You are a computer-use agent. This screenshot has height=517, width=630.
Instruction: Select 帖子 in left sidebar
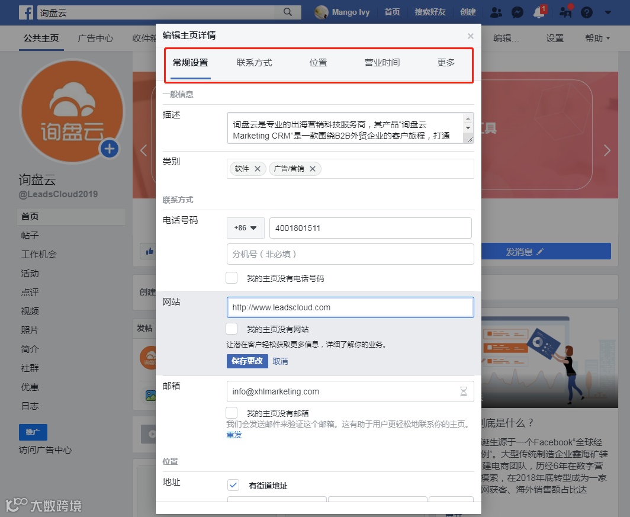(30, 235)
